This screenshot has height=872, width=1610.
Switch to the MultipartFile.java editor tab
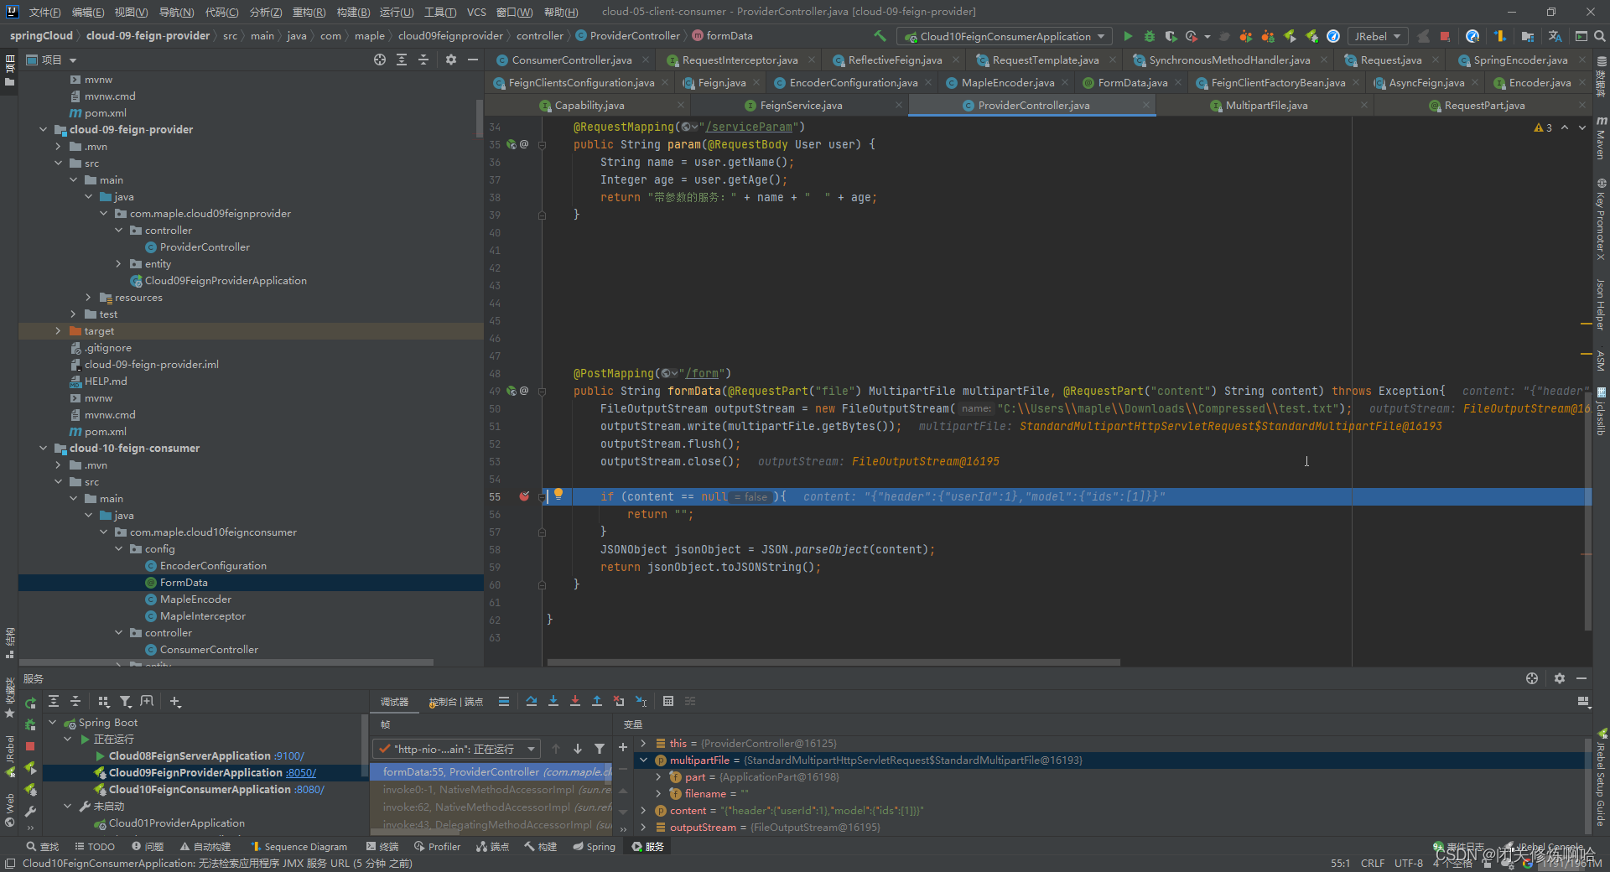pos(1265,105)
